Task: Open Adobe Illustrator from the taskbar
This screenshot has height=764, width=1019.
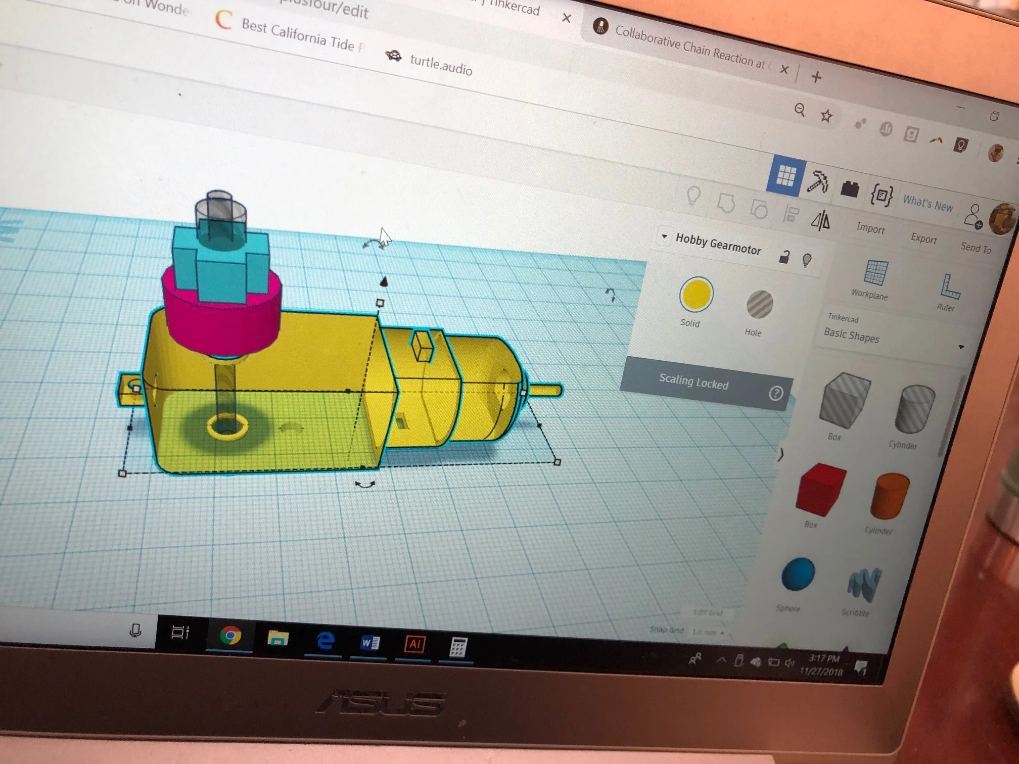Action: point(414,644)
